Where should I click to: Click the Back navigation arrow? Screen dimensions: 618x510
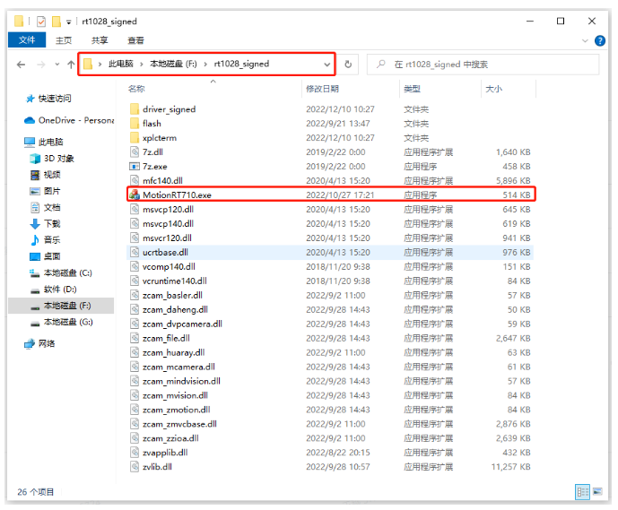21,65
